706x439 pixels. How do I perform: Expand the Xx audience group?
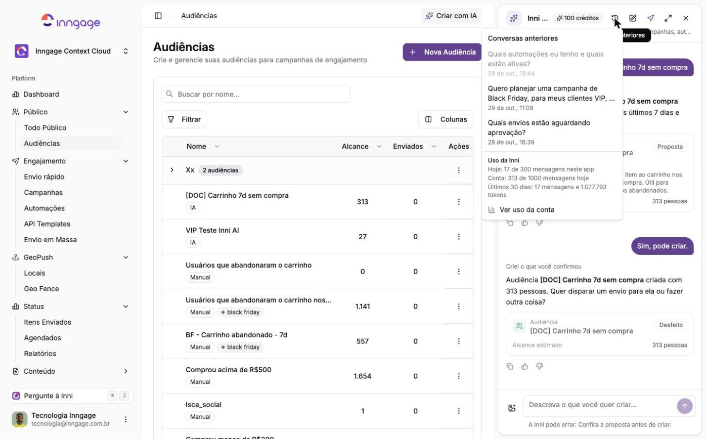click(172, 170)
